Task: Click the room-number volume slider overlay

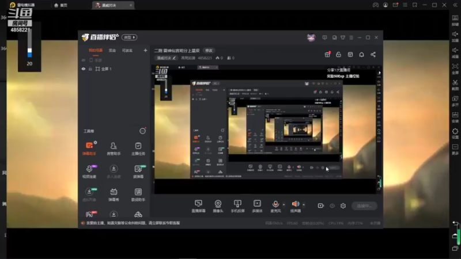Action: pos(29,47)
